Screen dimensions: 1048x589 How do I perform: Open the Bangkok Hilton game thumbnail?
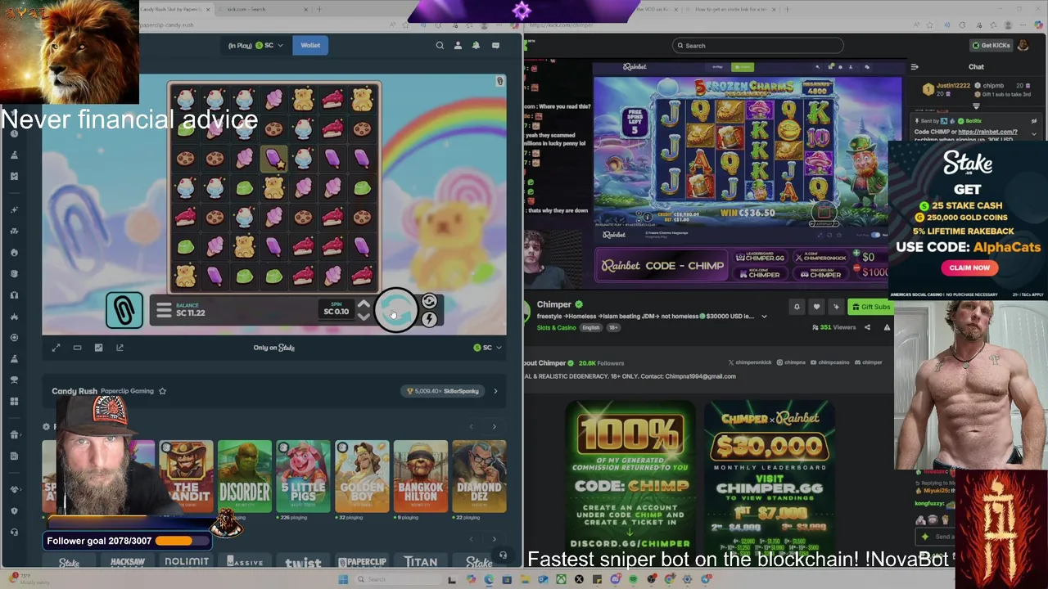[421, 476]
